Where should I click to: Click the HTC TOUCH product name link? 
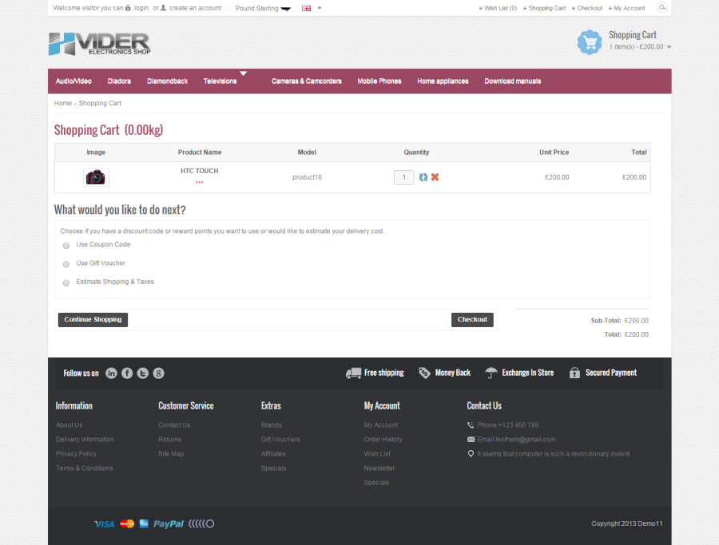[x=200, y=171]
